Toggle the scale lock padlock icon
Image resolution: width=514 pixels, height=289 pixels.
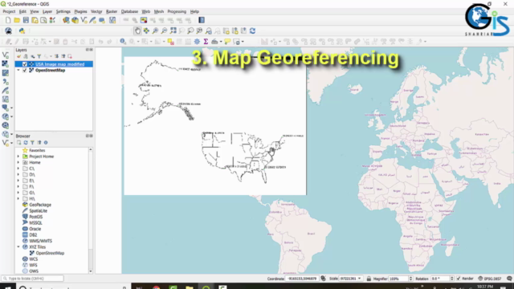369,279
